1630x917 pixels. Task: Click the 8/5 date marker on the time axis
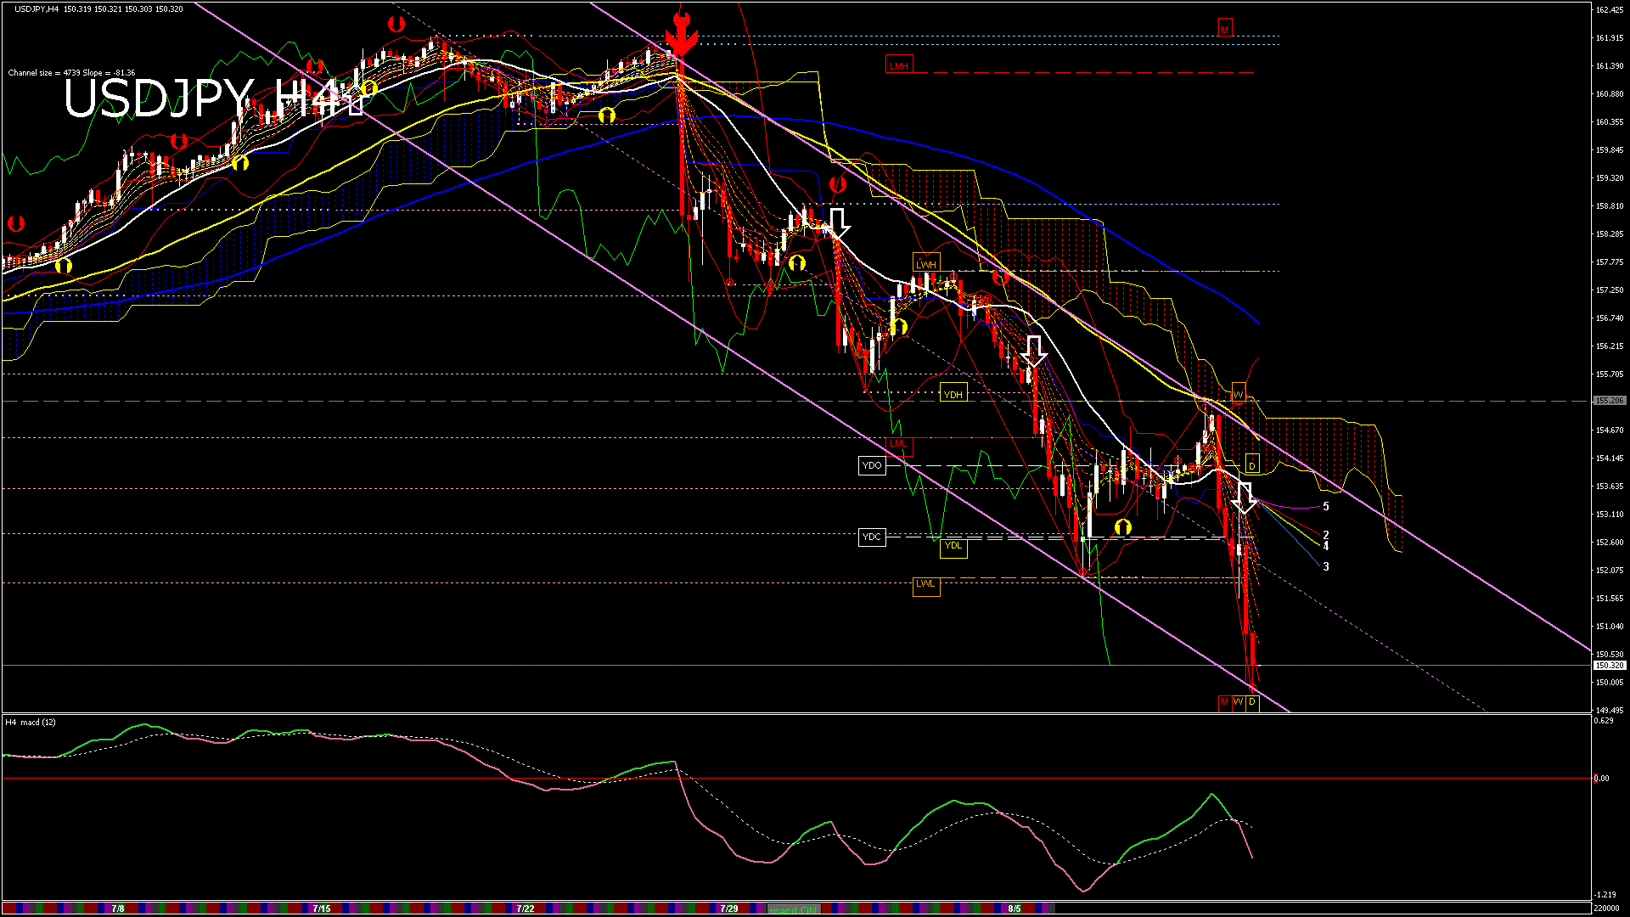(1014, 909)
